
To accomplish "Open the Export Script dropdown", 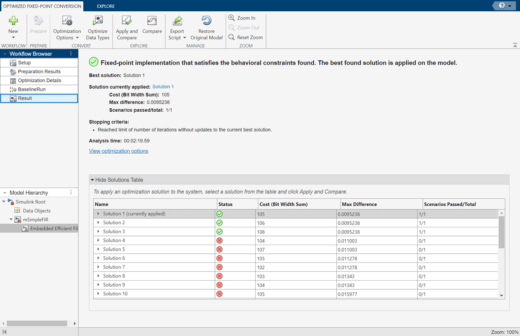I will pyautogui.click(x=177, y=35).
